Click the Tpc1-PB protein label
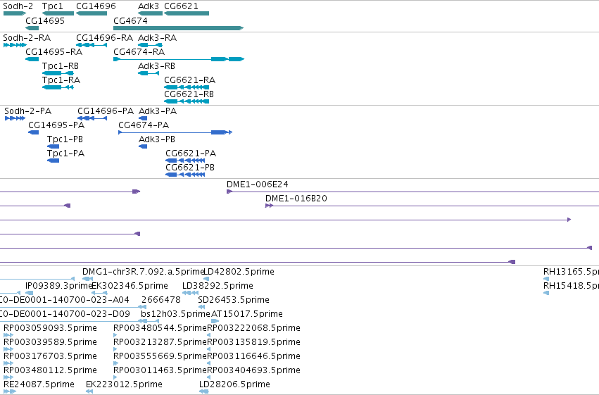 (x=65, y=139)
